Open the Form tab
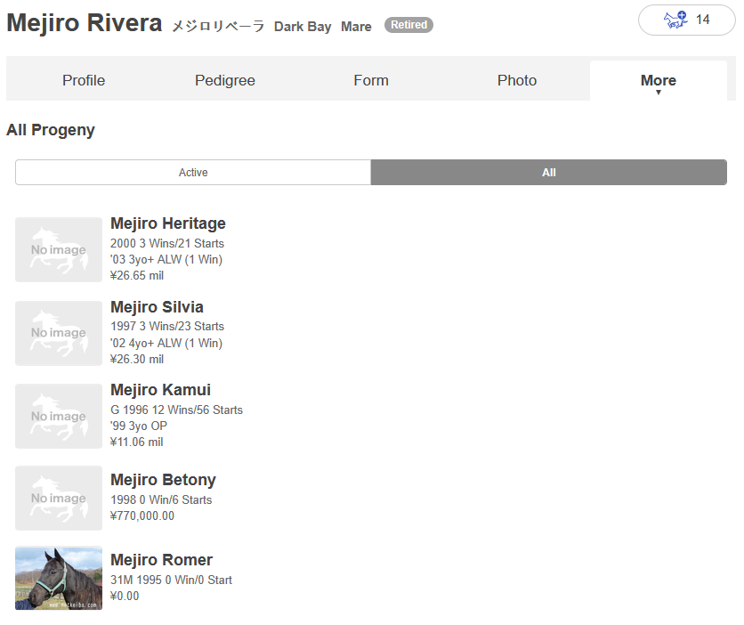This screenshot has height=625, width=744. (371, 80)
